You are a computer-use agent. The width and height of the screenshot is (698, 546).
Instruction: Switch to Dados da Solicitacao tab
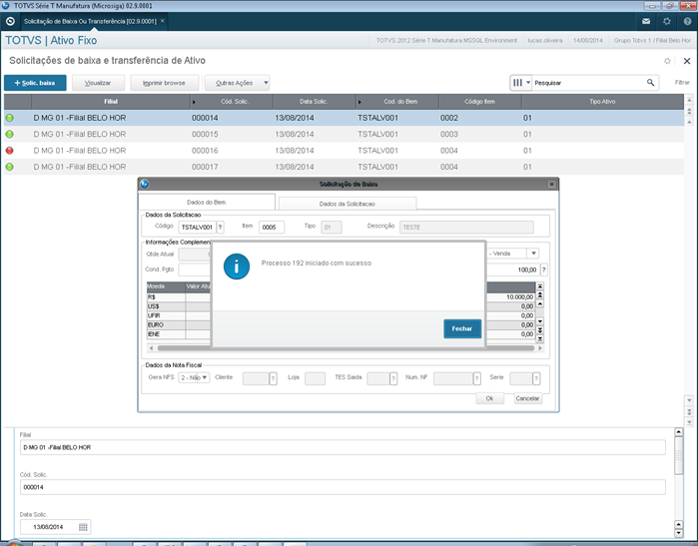(348, 204)
